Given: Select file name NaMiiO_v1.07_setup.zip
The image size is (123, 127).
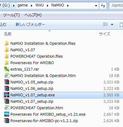Looking at the screenshot, I should [32, 102].
